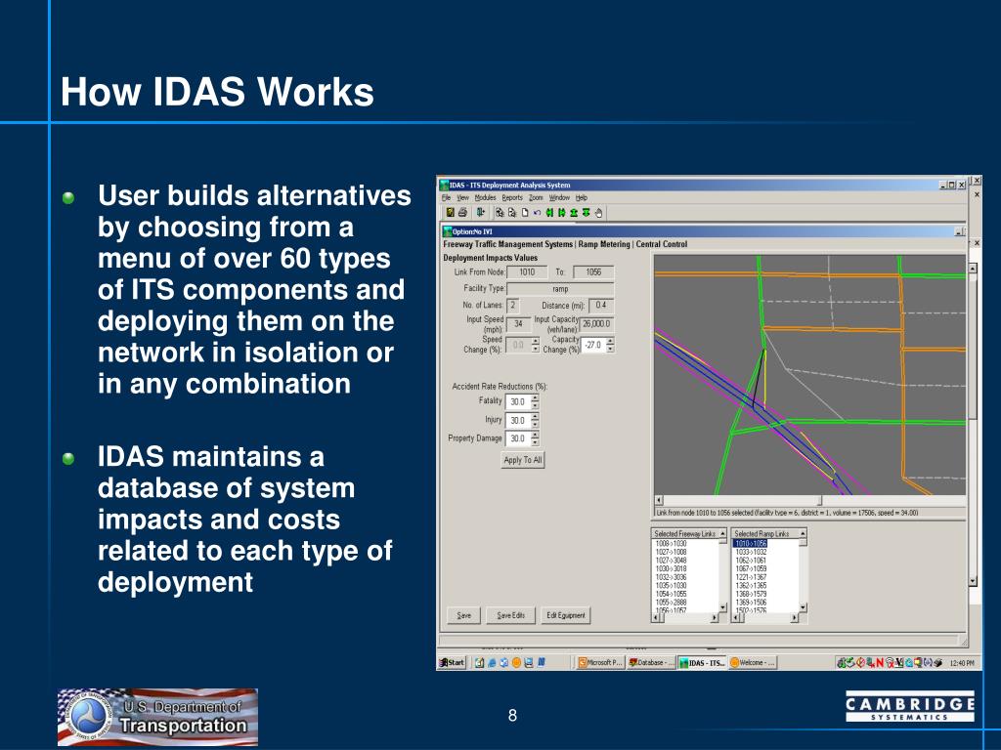Click the To node field showing 1056
The height and width of the screenshot is (750, 1001).
point(593,272)
